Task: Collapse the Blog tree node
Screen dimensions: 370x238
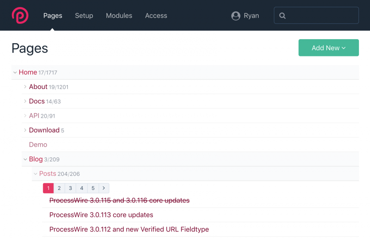Action: pyautogui.click(x=25, y=159)
